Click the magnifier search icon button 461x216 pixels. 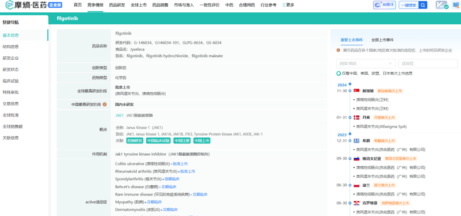tap(423, 5)
